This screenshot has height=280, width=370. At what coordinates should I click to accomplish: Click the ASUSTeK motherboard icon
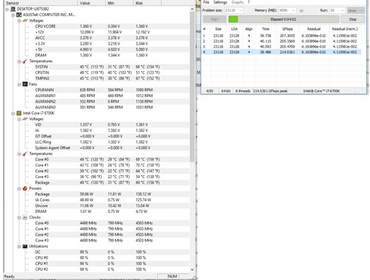(x=18, y=15)
